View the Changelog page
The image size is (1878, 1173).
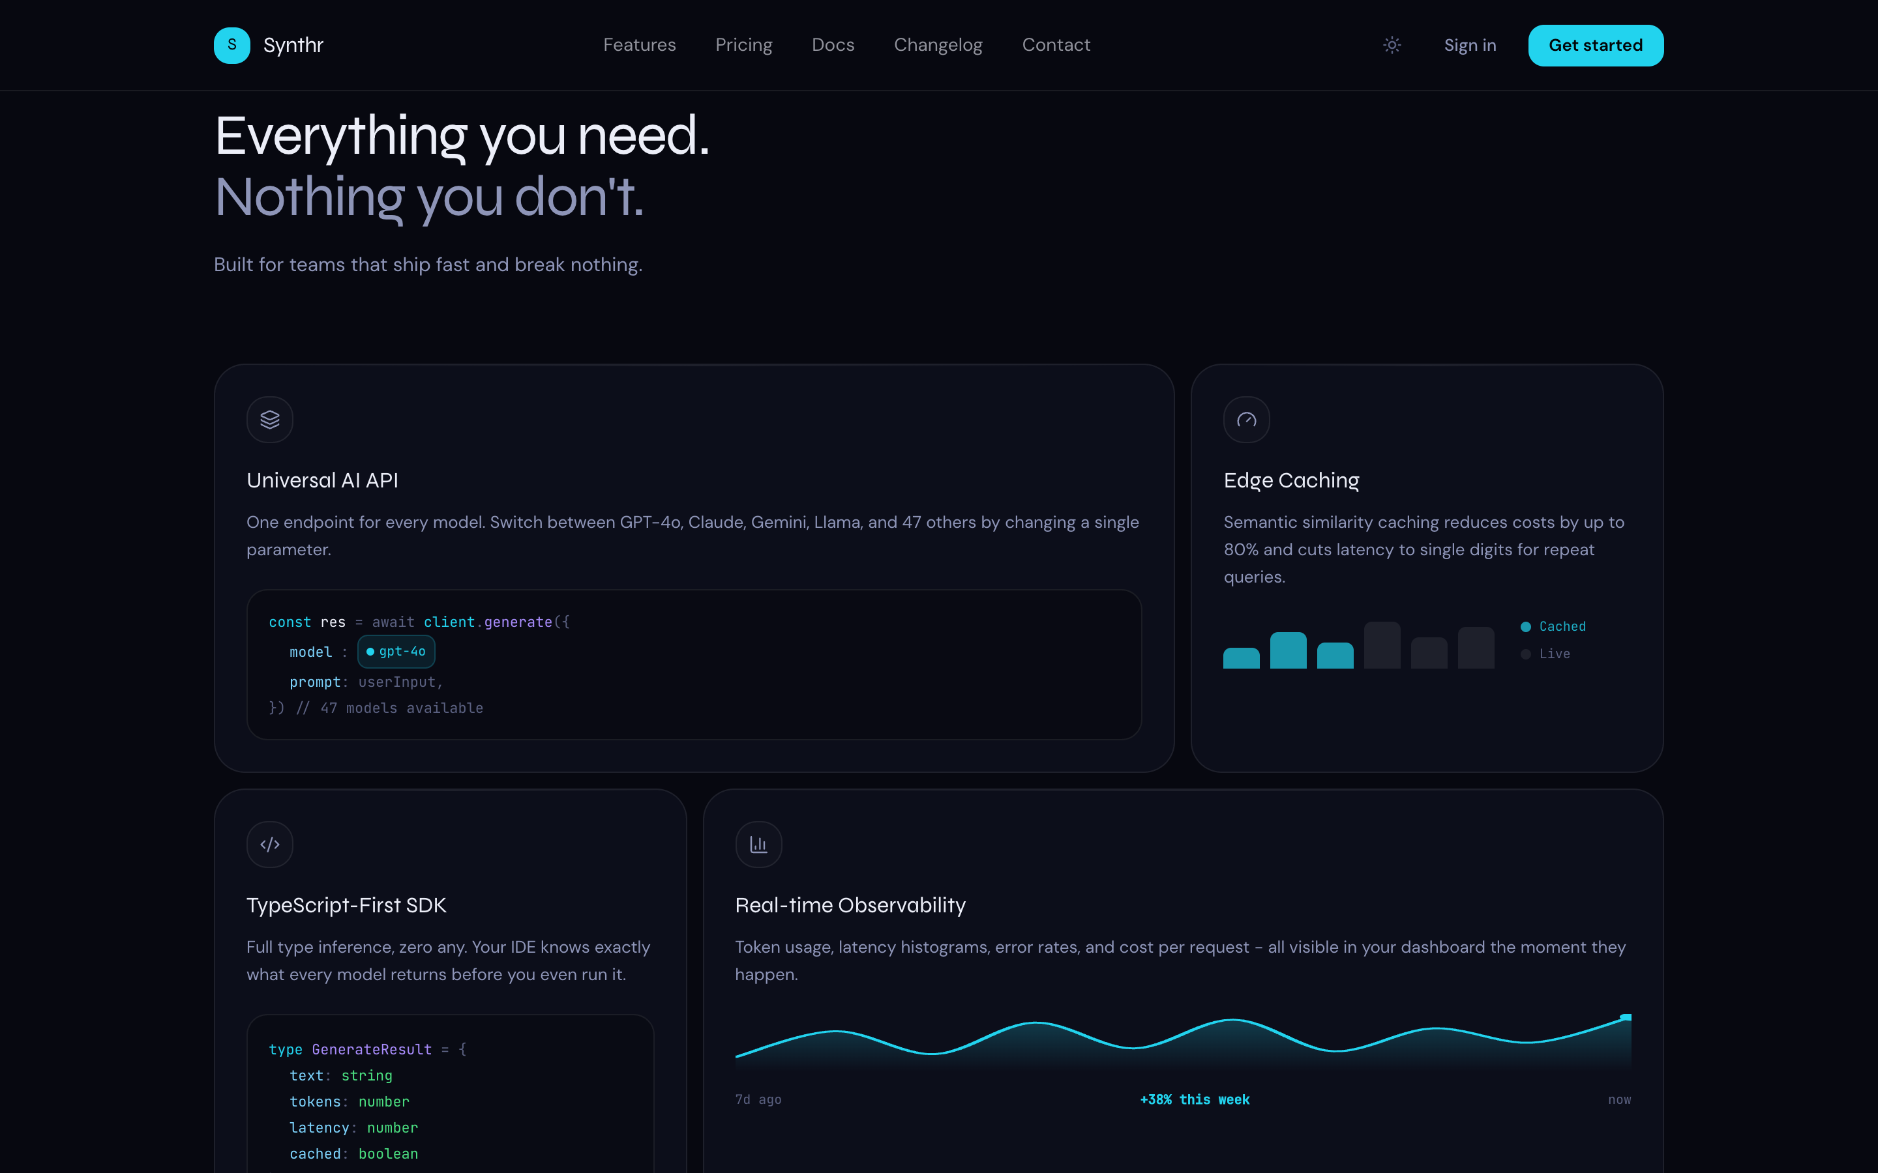pos(938,45)
